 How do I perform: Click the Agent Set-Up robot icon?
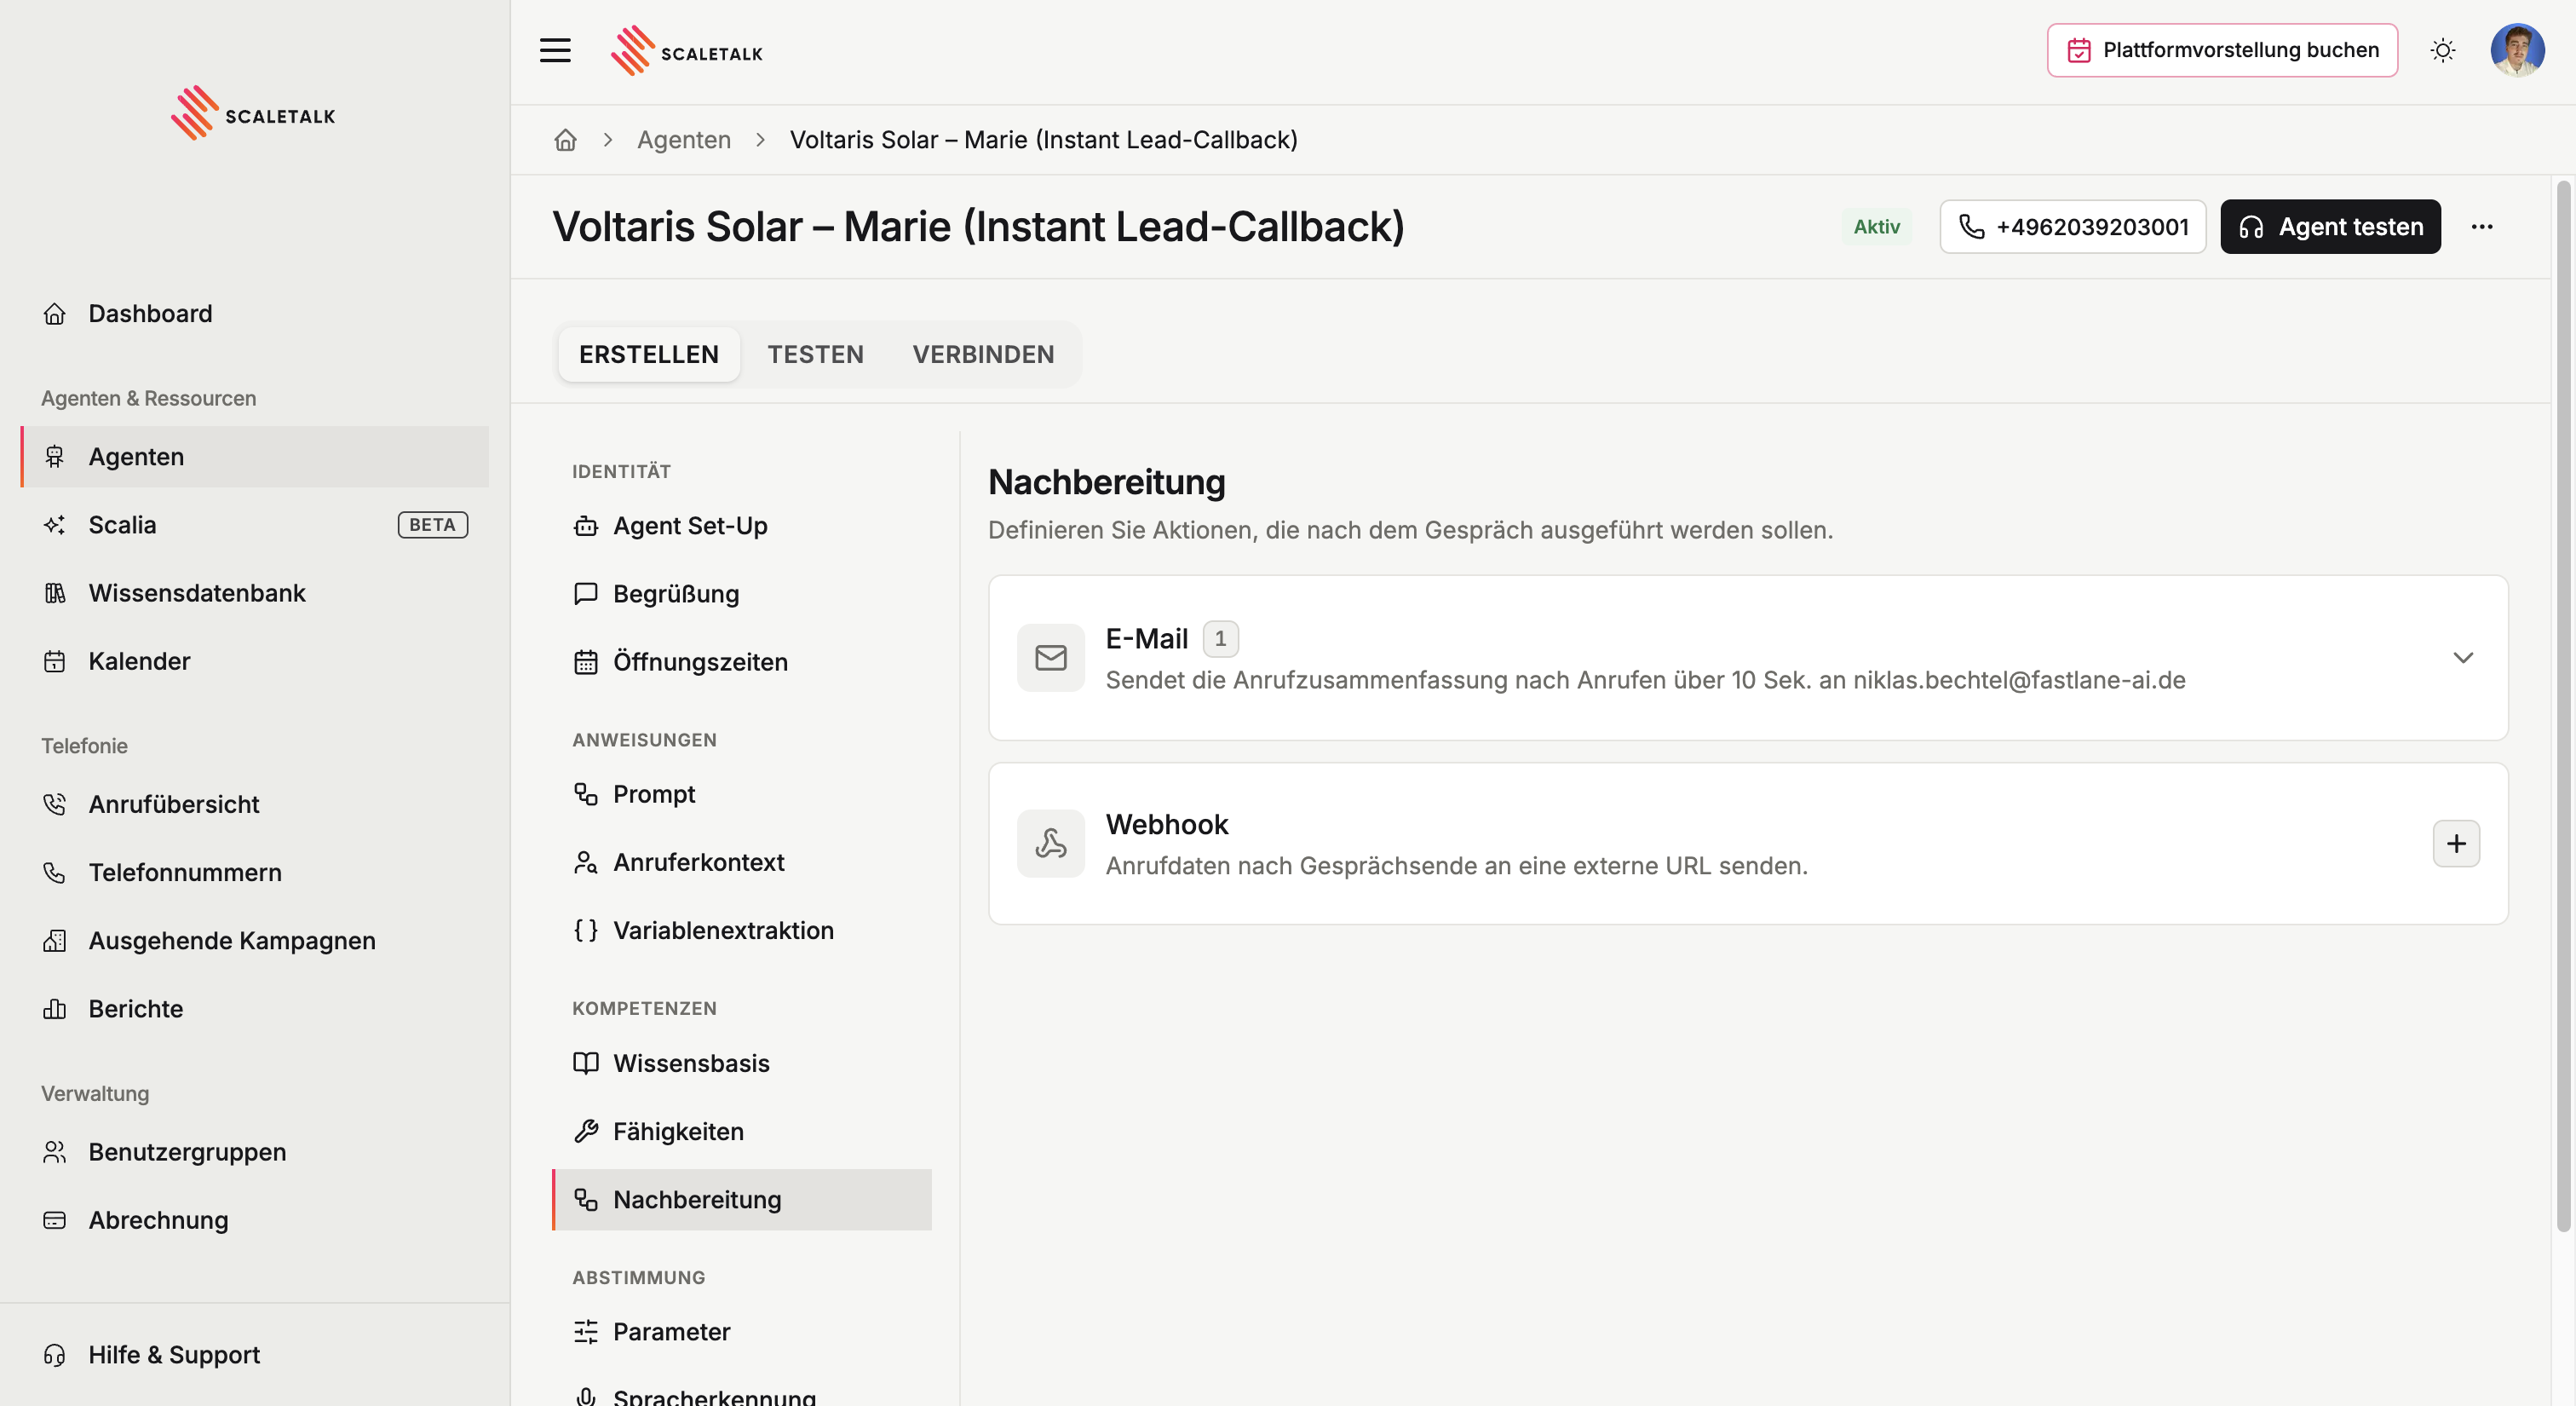point(586,526)
